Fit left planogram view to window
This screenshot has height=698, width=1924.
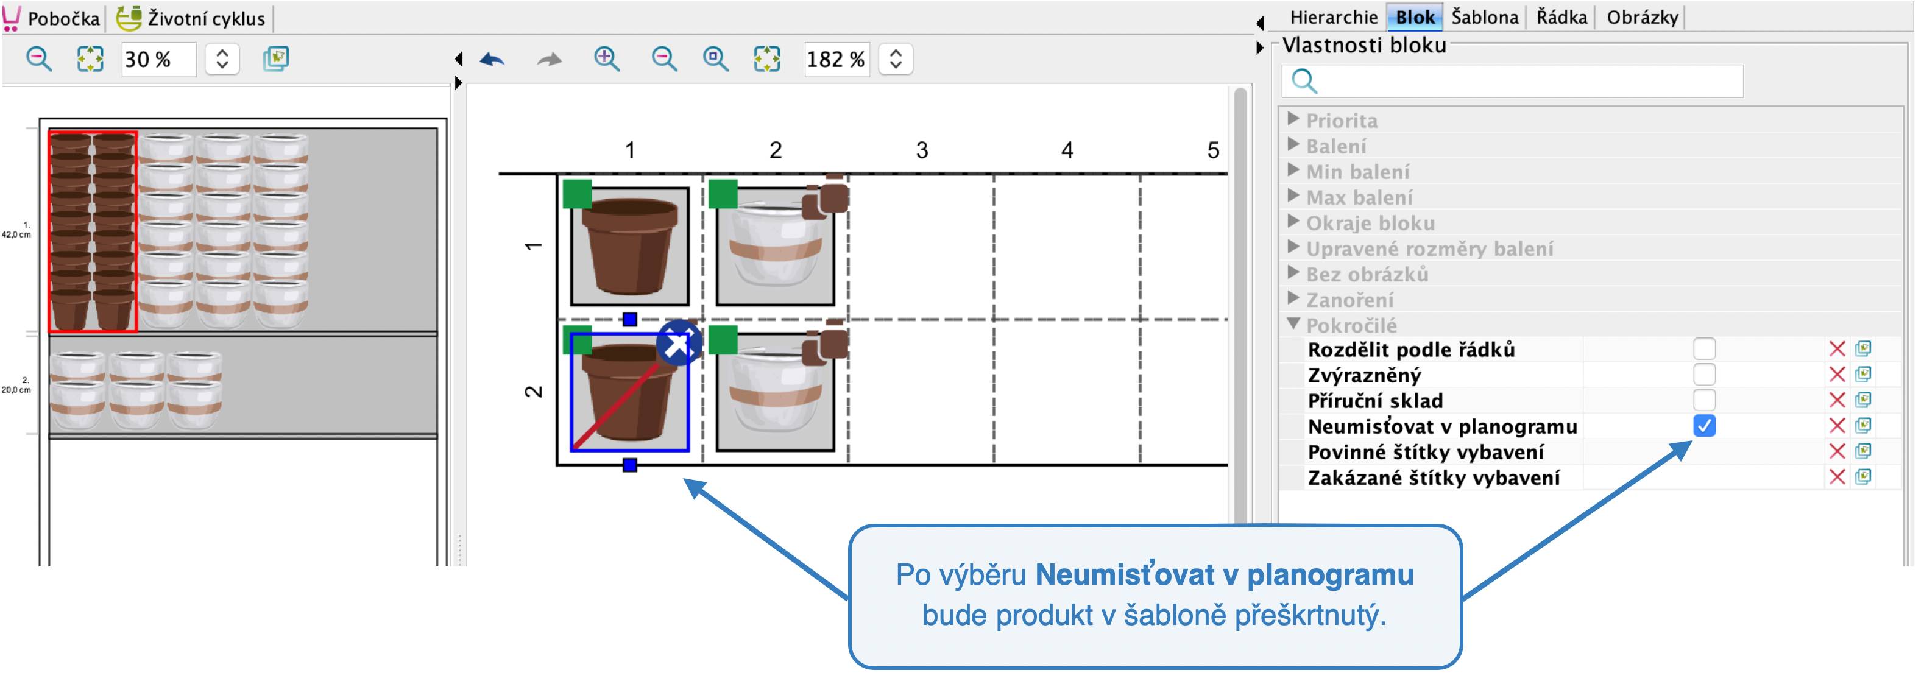(x=90, y=59)
